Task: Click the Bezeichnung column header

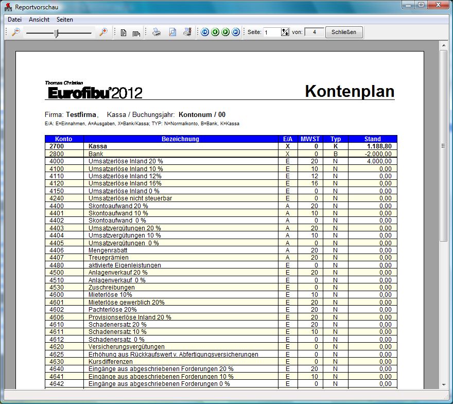Action: 181,139
